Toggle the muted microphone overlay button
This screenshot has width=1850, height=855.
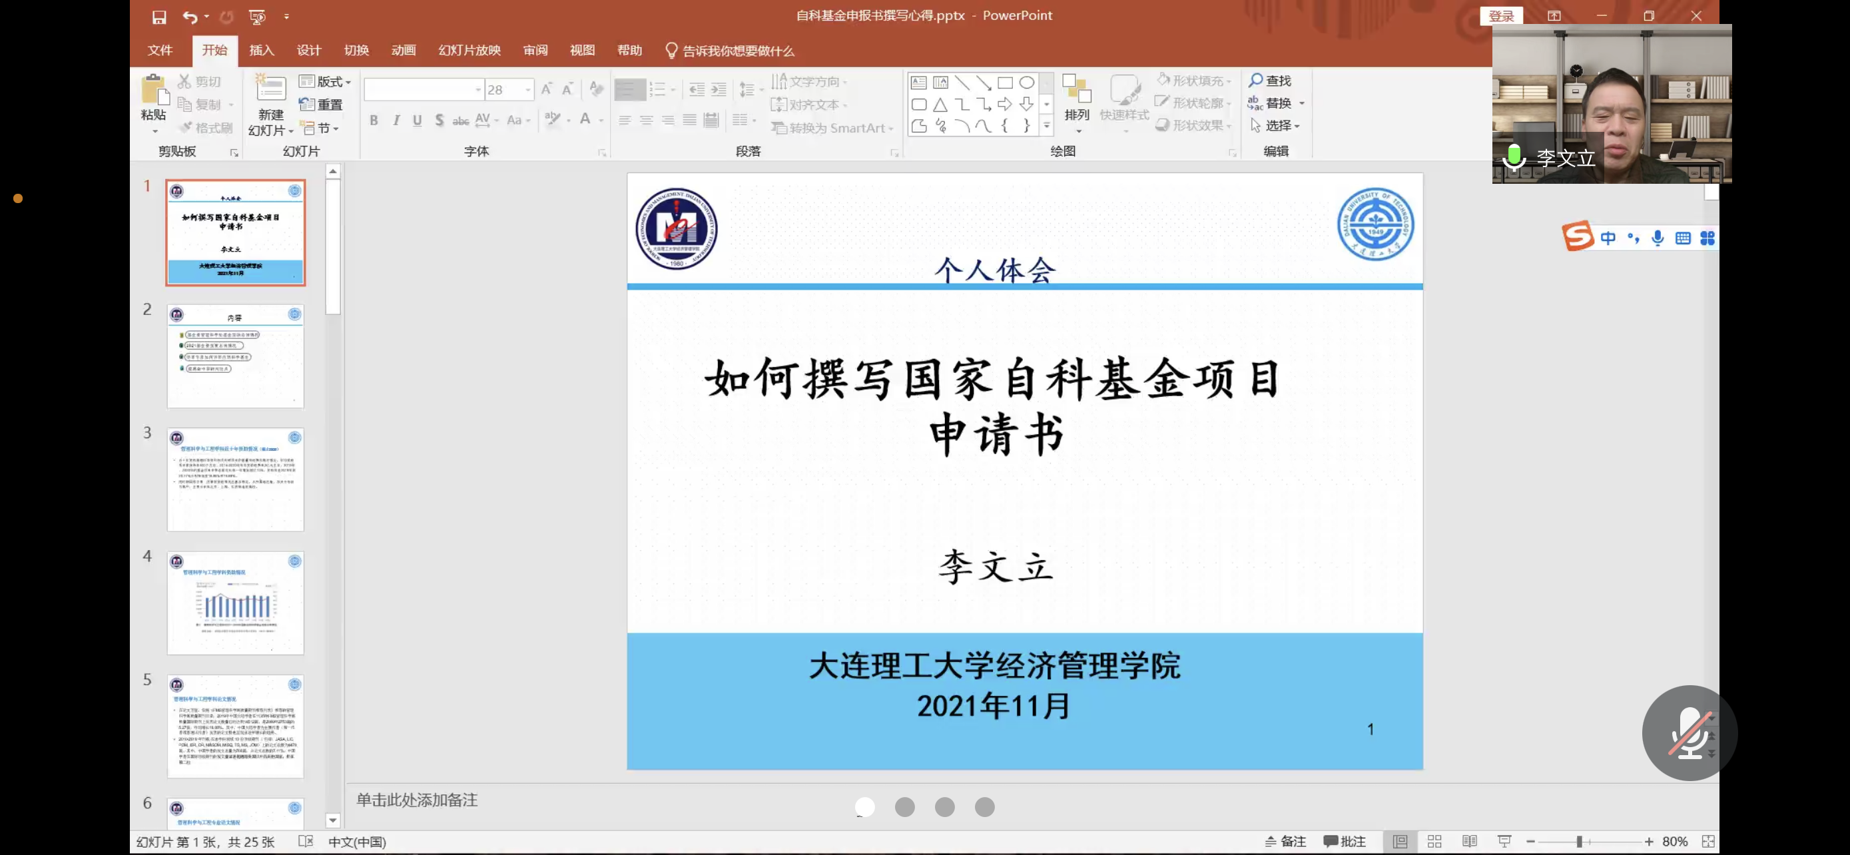click(1688, 733)
